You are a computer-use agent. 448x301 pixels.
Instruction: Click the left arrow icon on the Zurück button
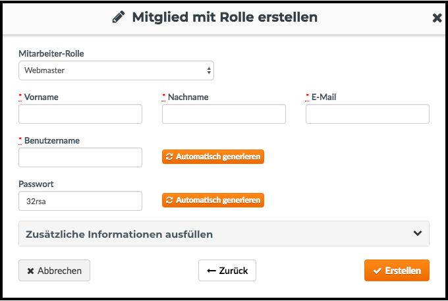click(211, 271)
